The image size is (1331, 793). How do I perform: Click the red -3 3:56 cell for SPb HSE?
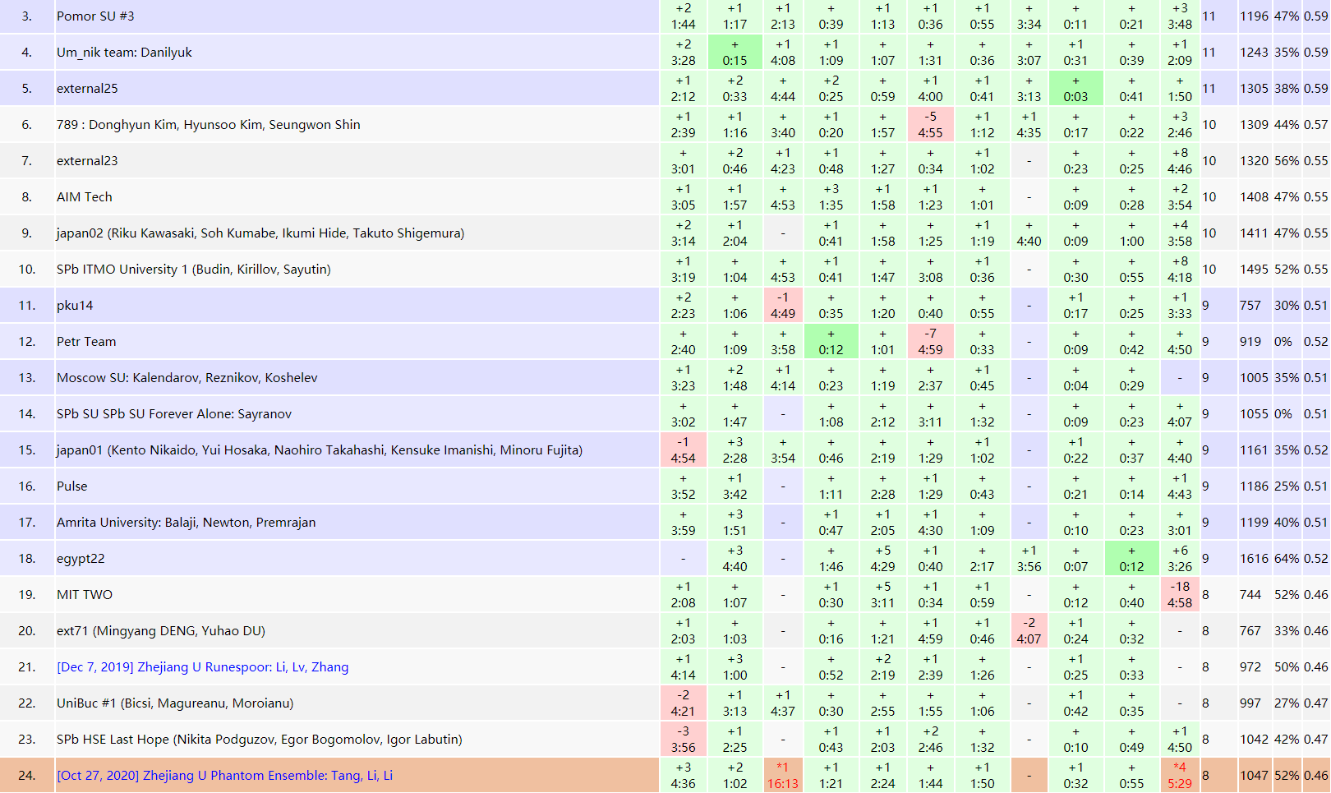click(683, 740)
